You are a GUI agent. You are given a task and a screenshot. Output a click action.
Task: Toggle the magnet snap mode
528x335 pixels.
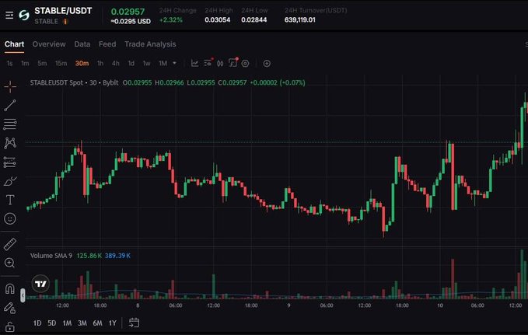(10, 289)
